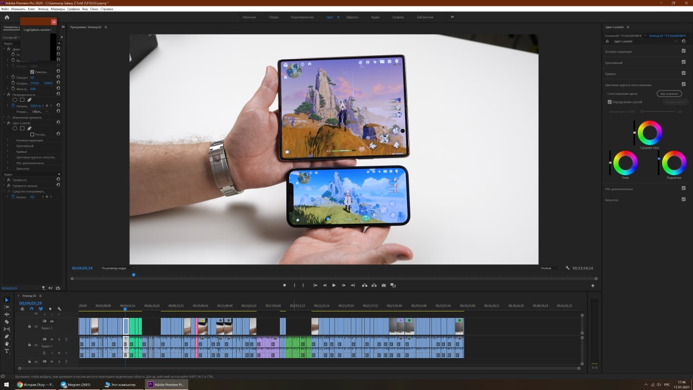Image resolution: width=693 pixels, height=390 pixels.
Task: Expand Громкость effect in Effect Controls
Action: click(x=4, y=180)
